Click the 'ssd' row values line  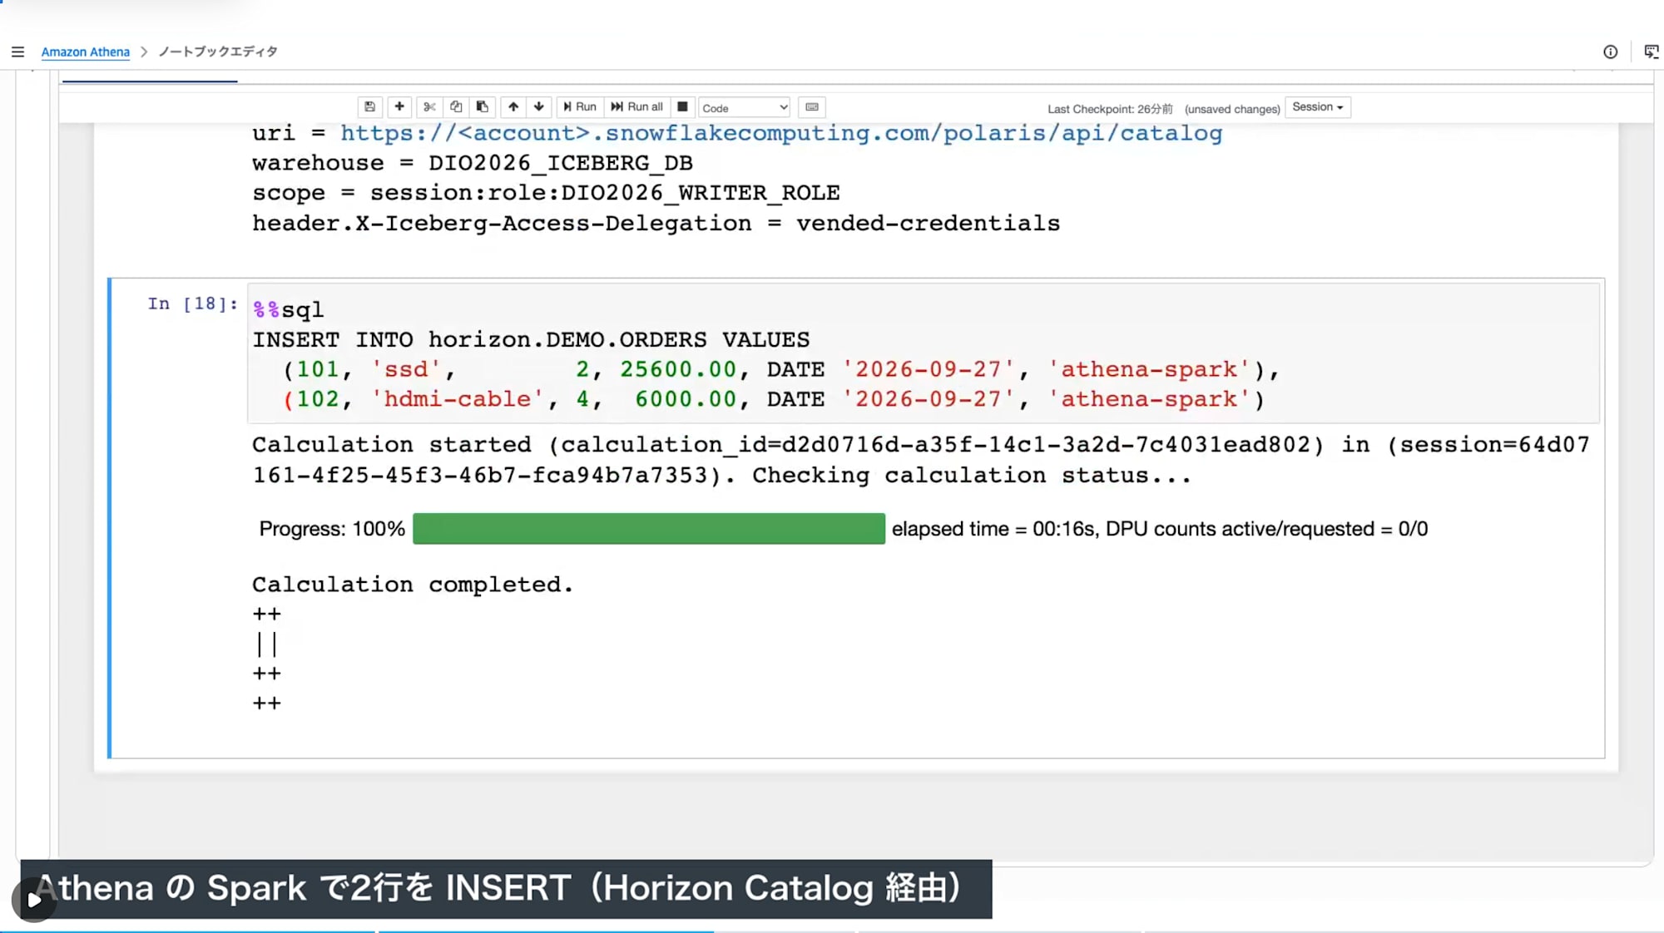tap(780, 369)
